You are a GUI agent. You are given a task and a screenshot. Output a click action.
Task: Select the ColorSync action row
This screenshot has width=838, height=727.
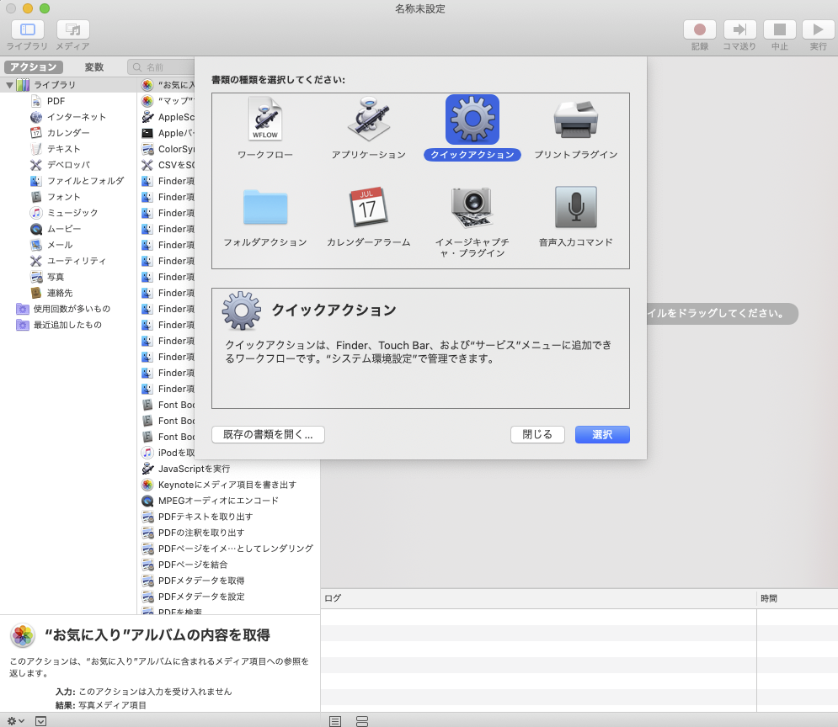pyautogui.click(x=168, y=149)
